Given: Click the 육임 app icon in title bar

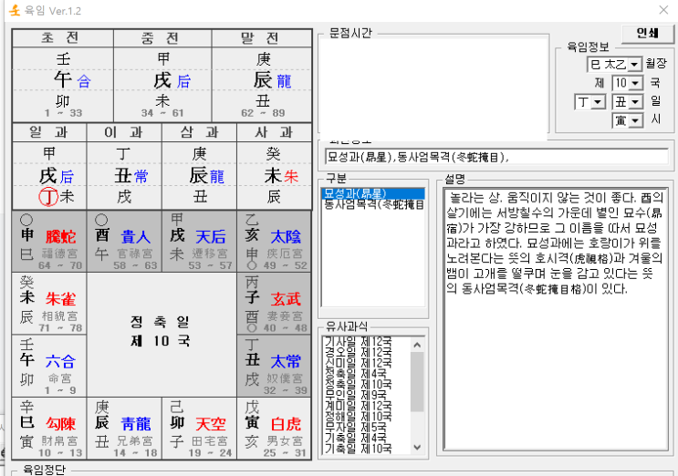Looking at the screenshot, I should 15,10.
